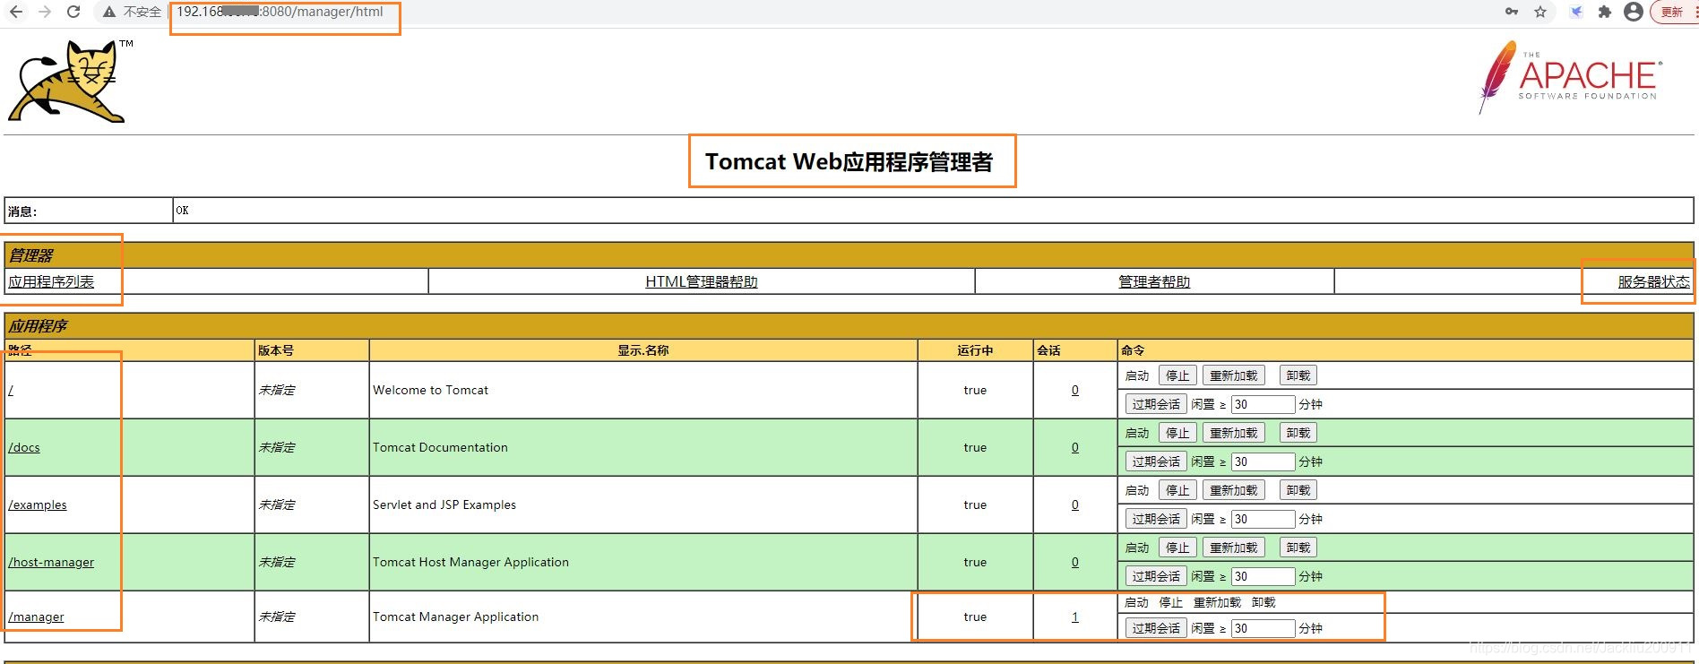
Task: Click the OK message text
Action: tap(182, 211)
